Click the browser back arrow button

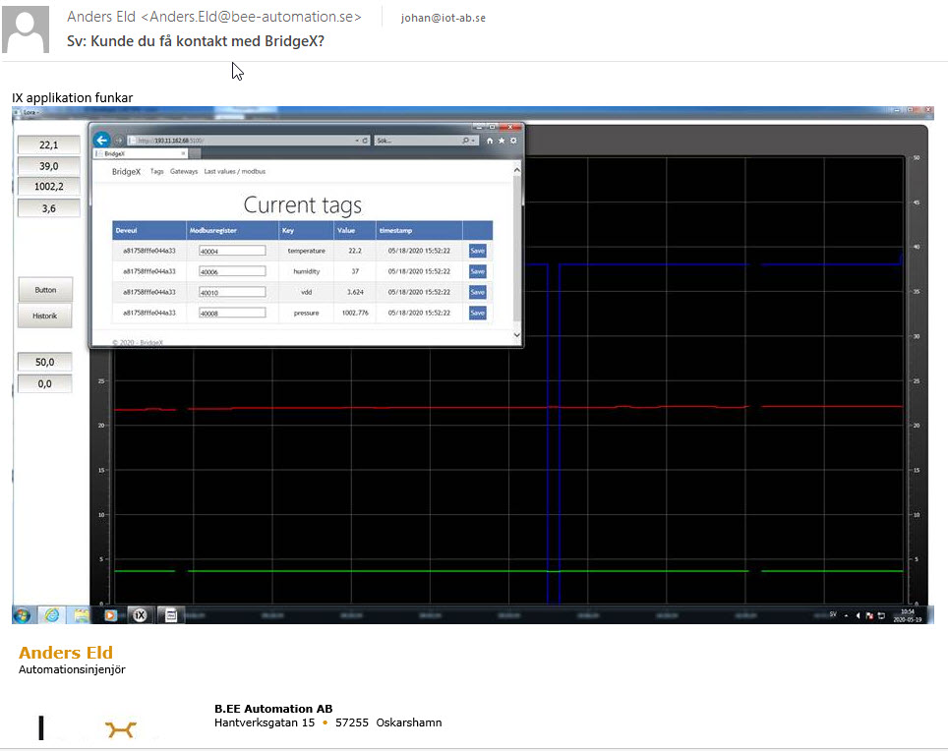click(x=101, y=141)
